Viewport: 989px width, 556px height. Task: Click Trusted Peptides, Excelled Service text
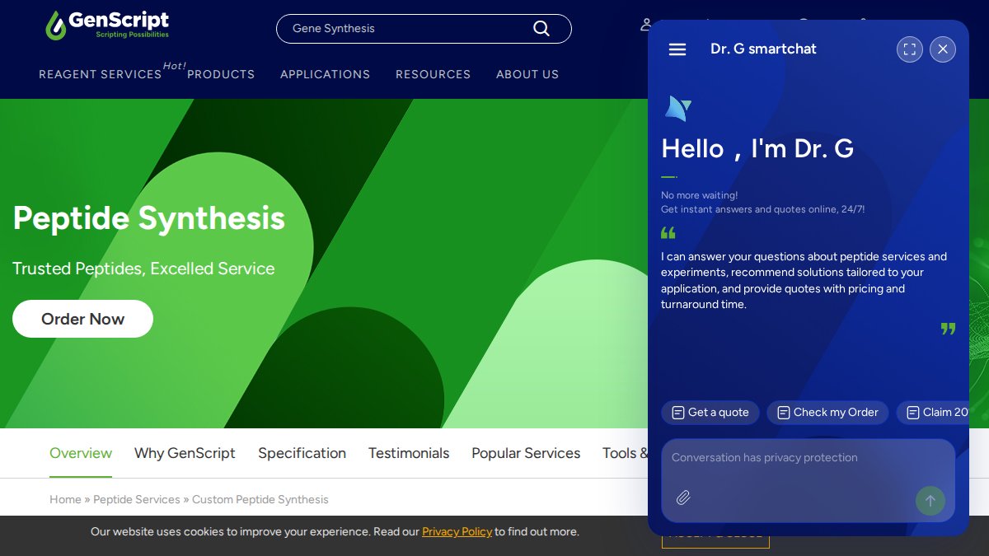click(143, 269)
